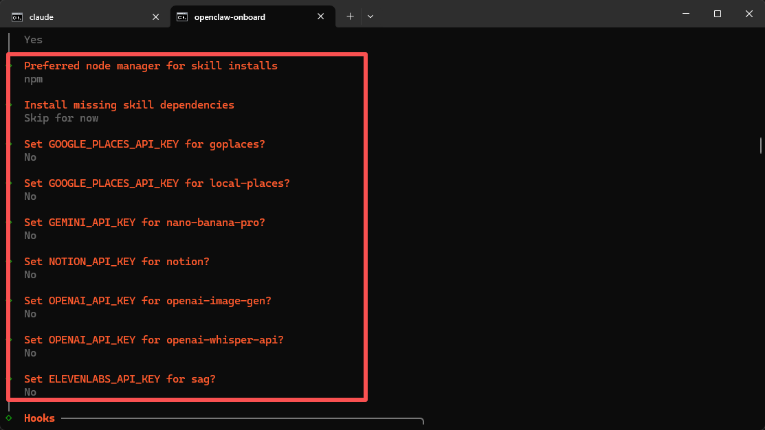Image resolution: width=765 pixels, height=430 pixels.
Task: Click the NOTION_API_KEY for notion prompt
Action: tap(117, 262)
